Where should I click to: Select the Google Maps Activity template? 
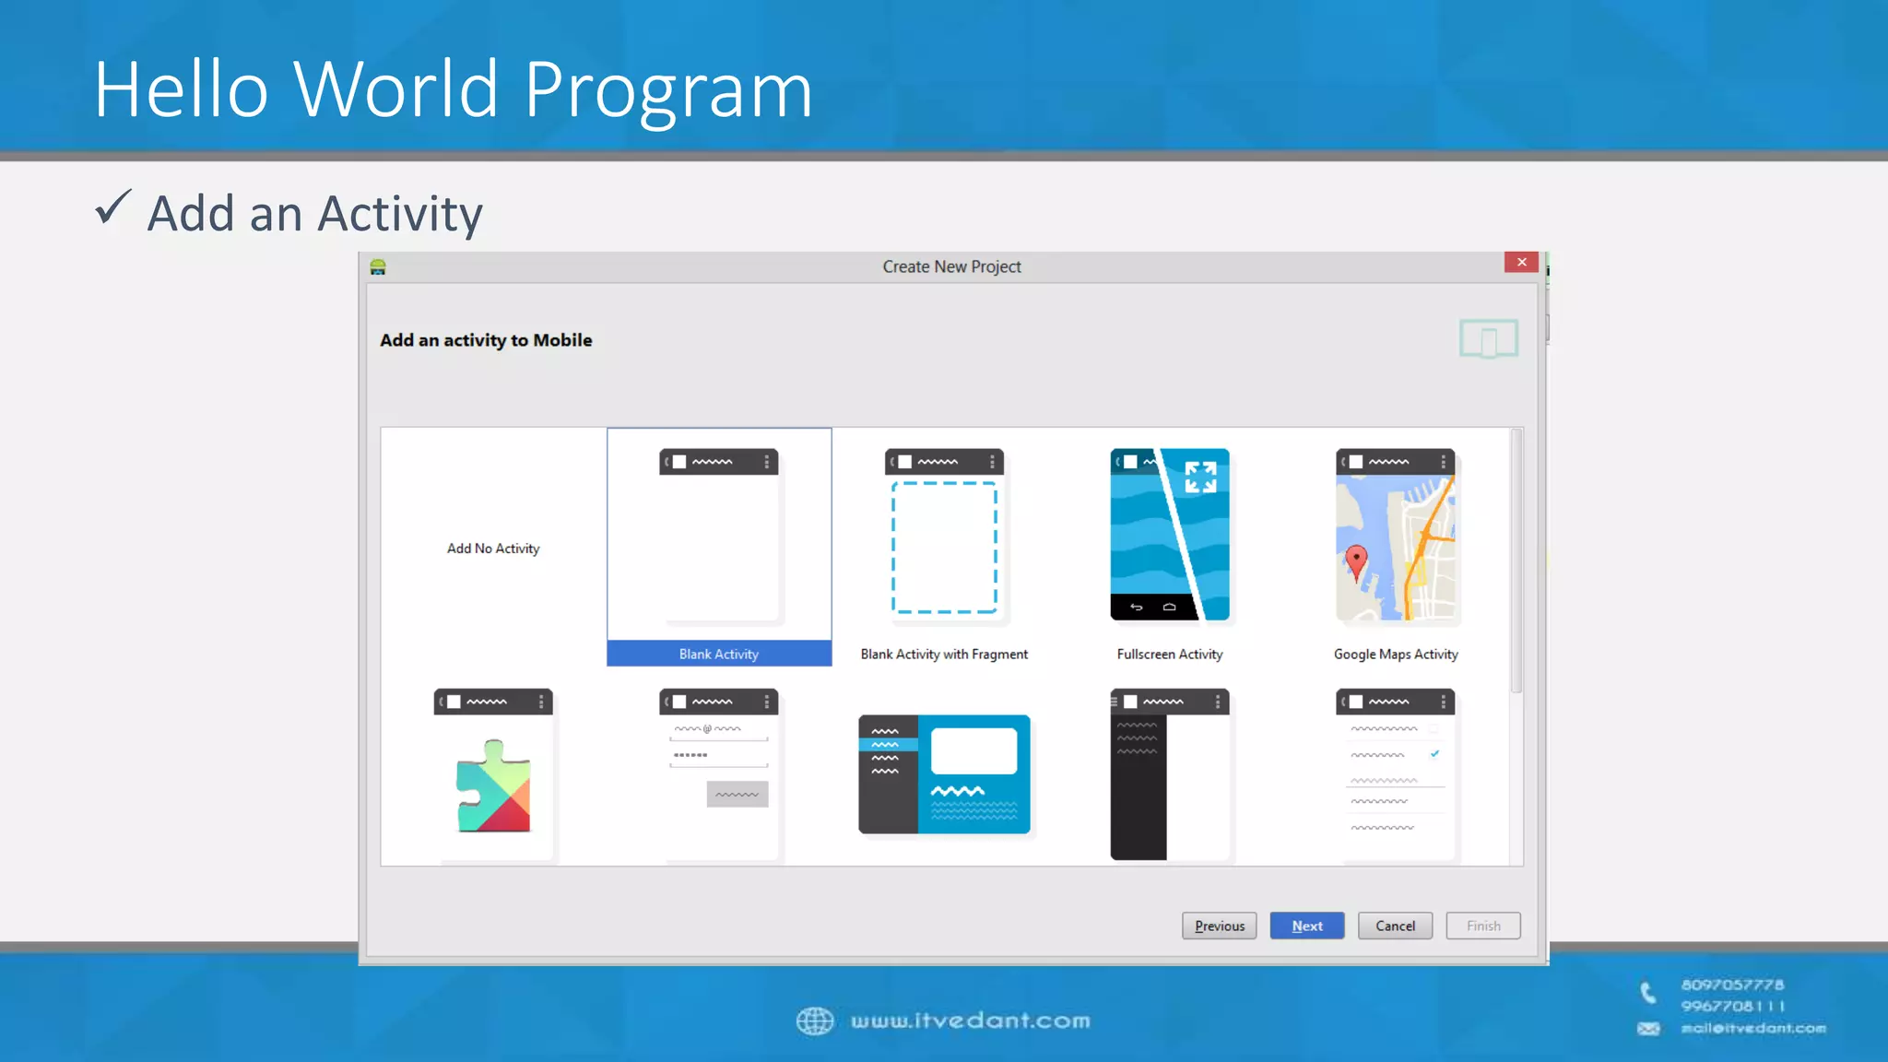[1396, 535]
